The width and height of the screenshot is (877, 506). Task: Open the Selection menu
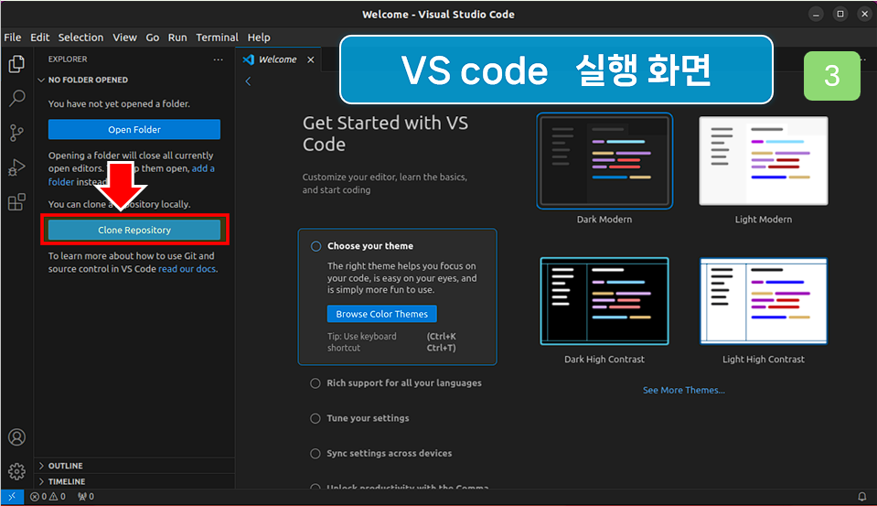pyautogui.click(x=80, y=38)
